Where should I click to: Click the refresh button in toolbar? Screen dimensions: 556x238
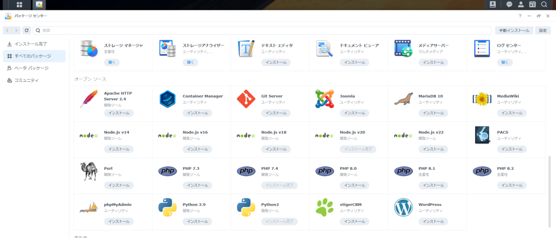click(x=27, y=30)
